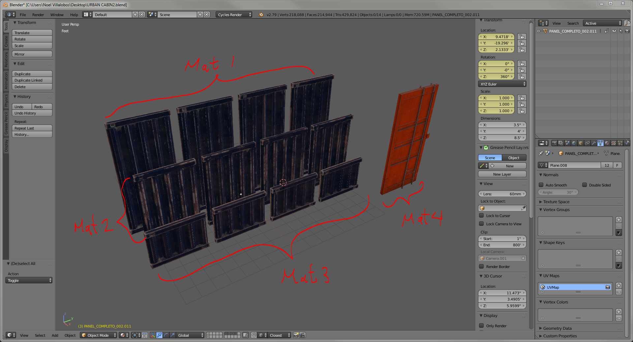633x342 pixels.
Task: Open the Material properties tab (sphere icon)
Action: [x=607, y=143]
